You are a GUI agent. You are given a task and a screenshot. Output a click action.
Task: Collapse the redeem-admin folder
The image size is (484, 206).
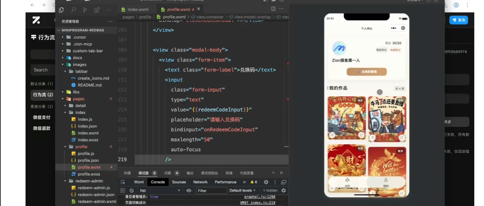89,181
